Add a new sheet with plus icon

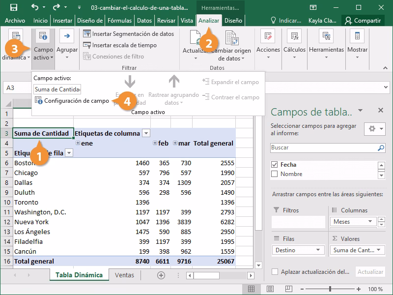(x=161, y=275)
